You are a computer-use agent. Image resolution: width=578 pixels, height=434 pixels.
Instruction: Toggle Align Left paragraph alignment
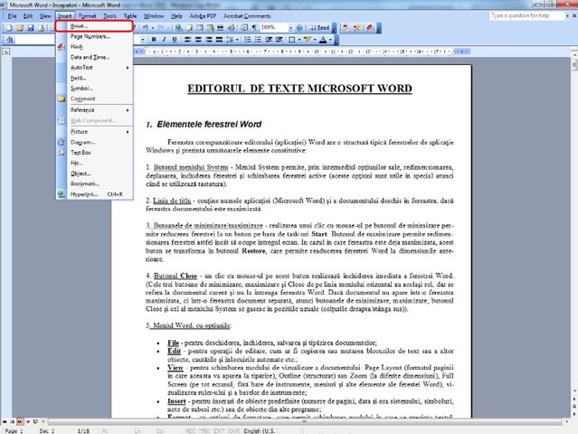click(188, 40)
